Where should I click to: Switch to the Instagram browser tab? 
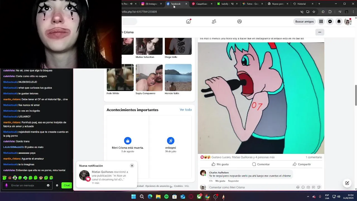pyautogui.click(x=151, y=4)
